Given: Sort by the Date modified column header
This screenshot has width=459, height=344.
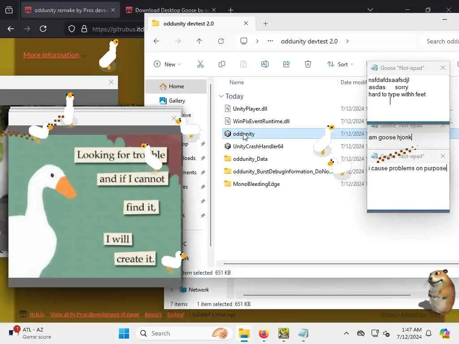Looking at the screenshot, I should pyautogui.click(x=353, y=82).
